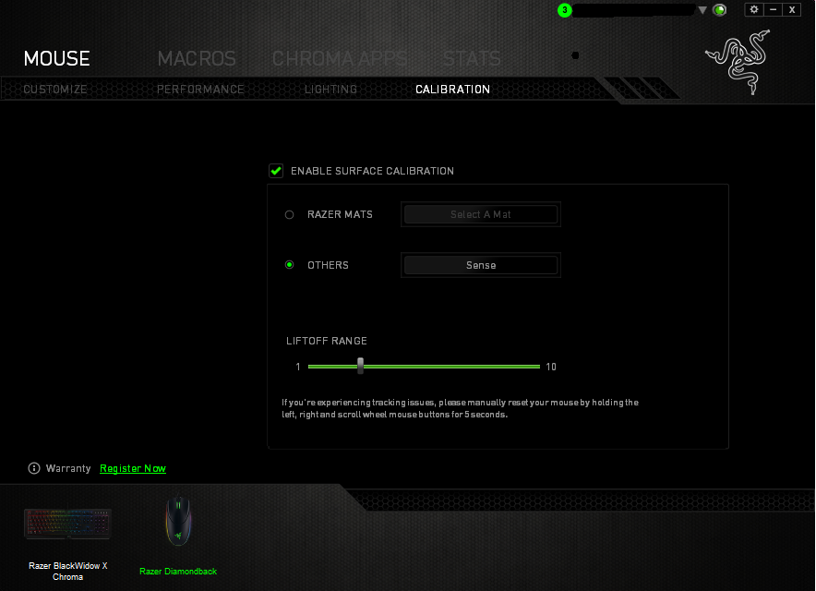This screenshot has height=591, width=816.
Task: Click the Razer BlackWidow X Chroma label
Action: click(67, 572)
